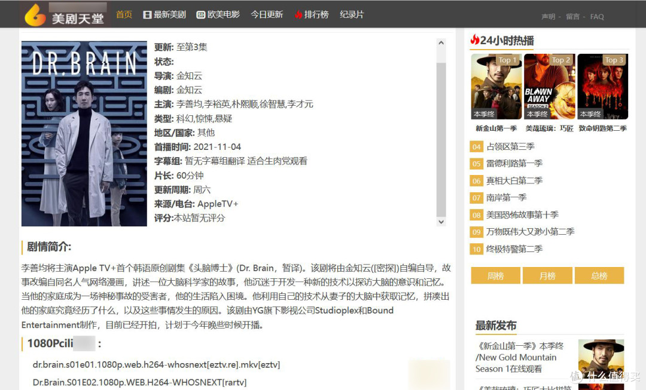Switch to the 周榜 weekly ranking

tap(496, 276)
